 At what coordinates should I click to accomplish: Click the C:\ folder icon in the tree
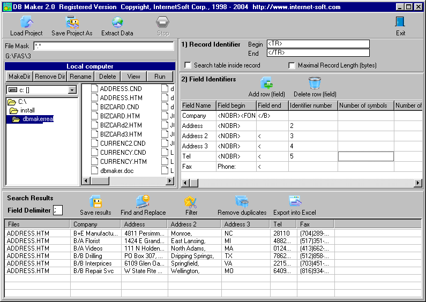tap(12, 102)
